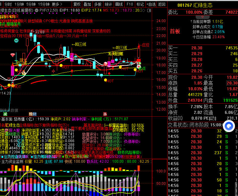Image resolution: width=238 pixels, height=196 pixels.
Task: Click the green plus marker on the latest candle
Action: pyautogui.click(x=139, y=66)
